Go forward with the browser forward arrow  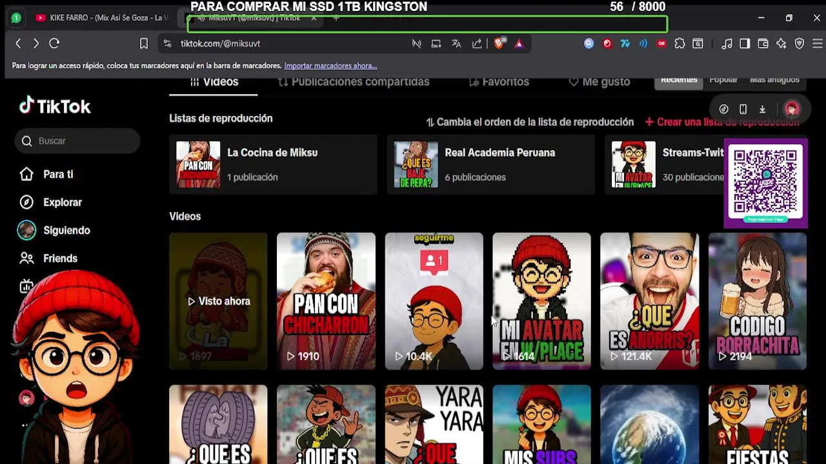click(36, 43)
